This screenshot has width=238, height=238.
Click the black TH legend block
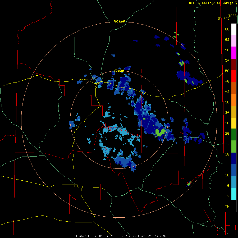(234, 205)
